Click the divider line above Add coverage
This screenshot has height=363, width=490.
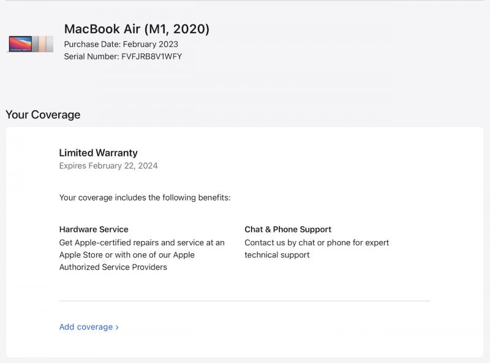[x=244, y=300]
